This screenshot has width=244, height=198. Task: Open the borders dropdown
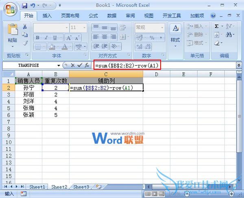[44, 47]
